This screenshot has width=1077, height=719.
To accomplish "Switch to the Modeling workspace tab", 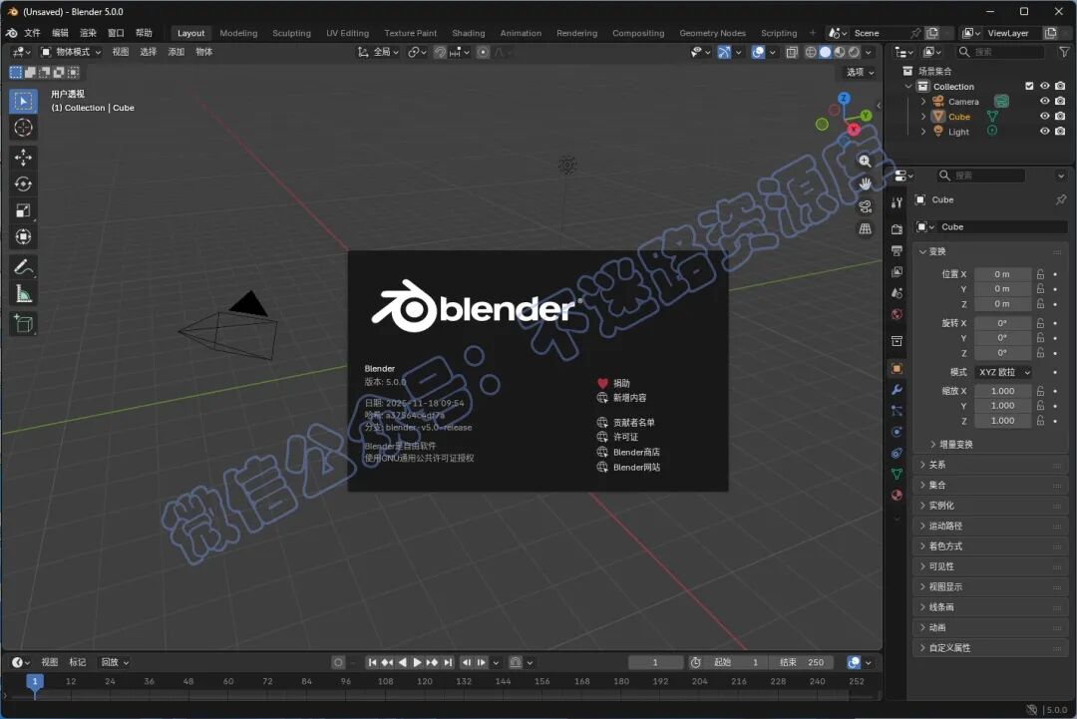I will click(238, 33).
